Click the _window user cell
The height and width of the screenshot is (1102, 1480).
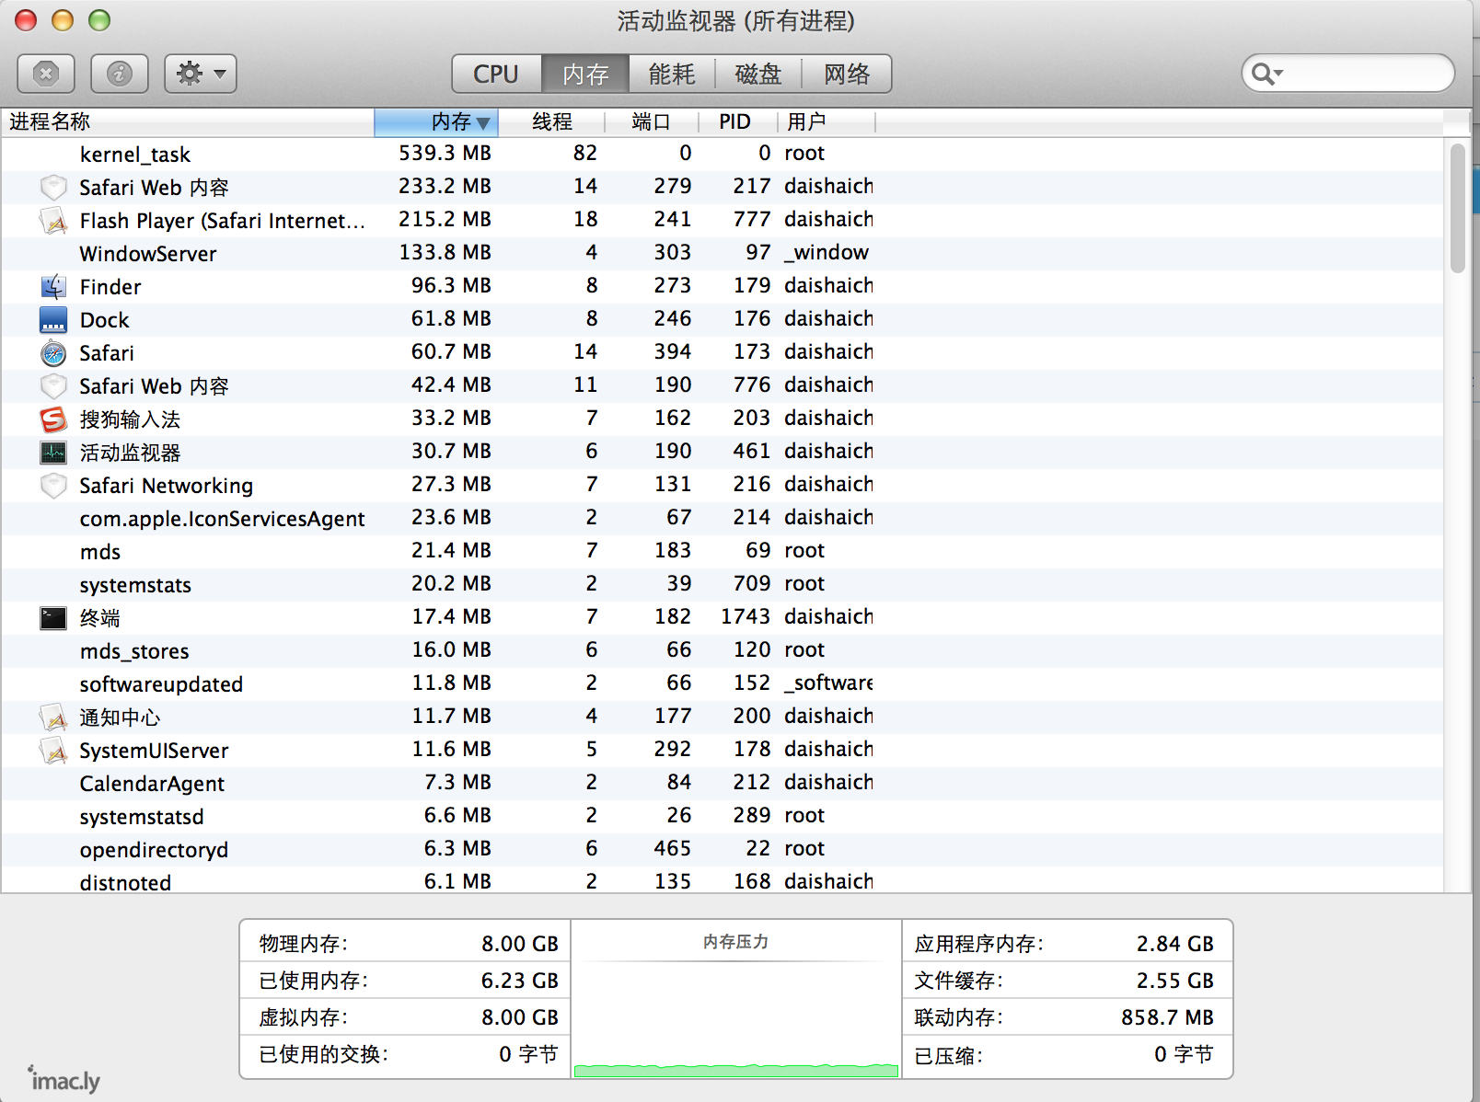tap(827, 252)
